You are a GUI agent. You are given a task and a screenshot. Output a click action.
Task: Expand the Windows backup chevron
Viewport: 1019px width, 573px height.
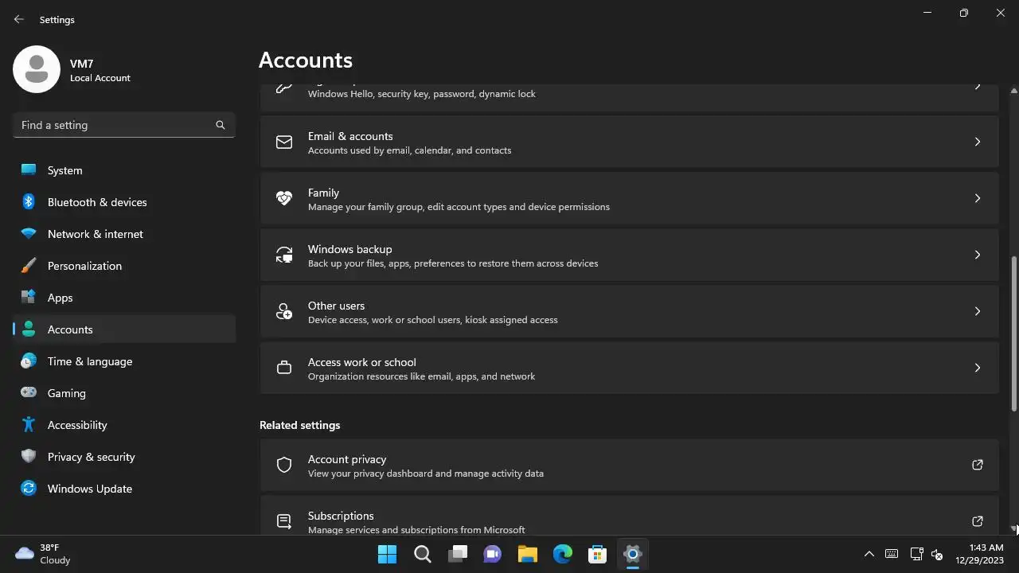coord(978,255)
